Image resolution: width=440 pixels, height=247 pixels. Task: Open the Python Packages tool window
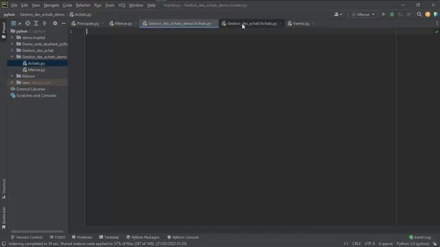(x=143, y=237)
